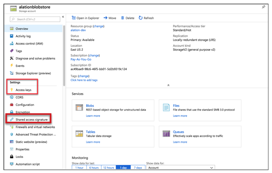Collapse the essentials section with up chevron

coord(168,85)
